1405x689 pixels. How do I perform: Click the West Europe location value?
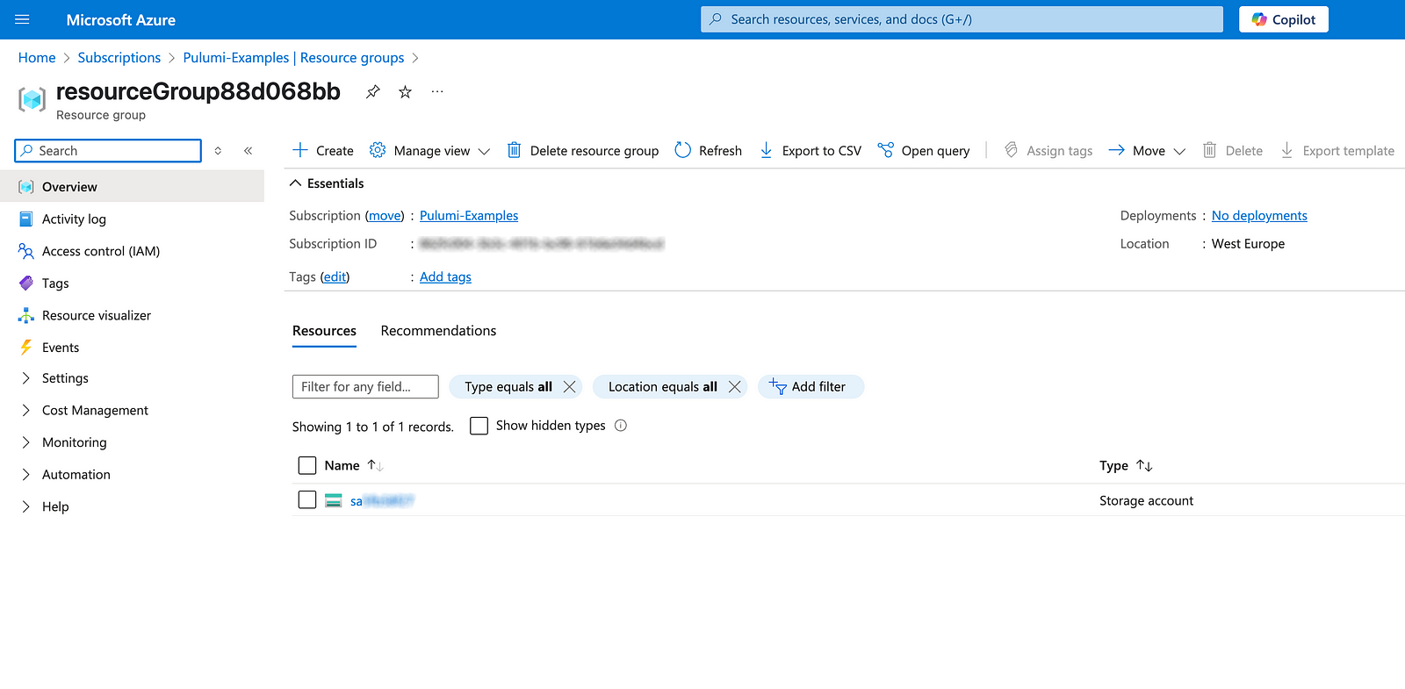pos(1248,244)
